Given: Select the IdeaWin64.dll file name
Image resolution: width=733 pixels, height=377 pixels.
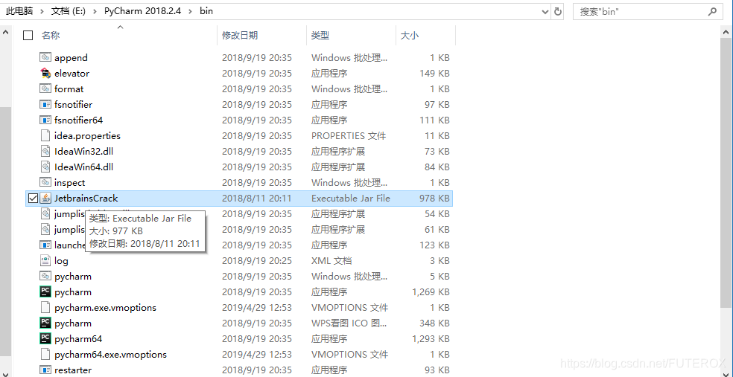Looking at the screenshot, I should (83, 167).
